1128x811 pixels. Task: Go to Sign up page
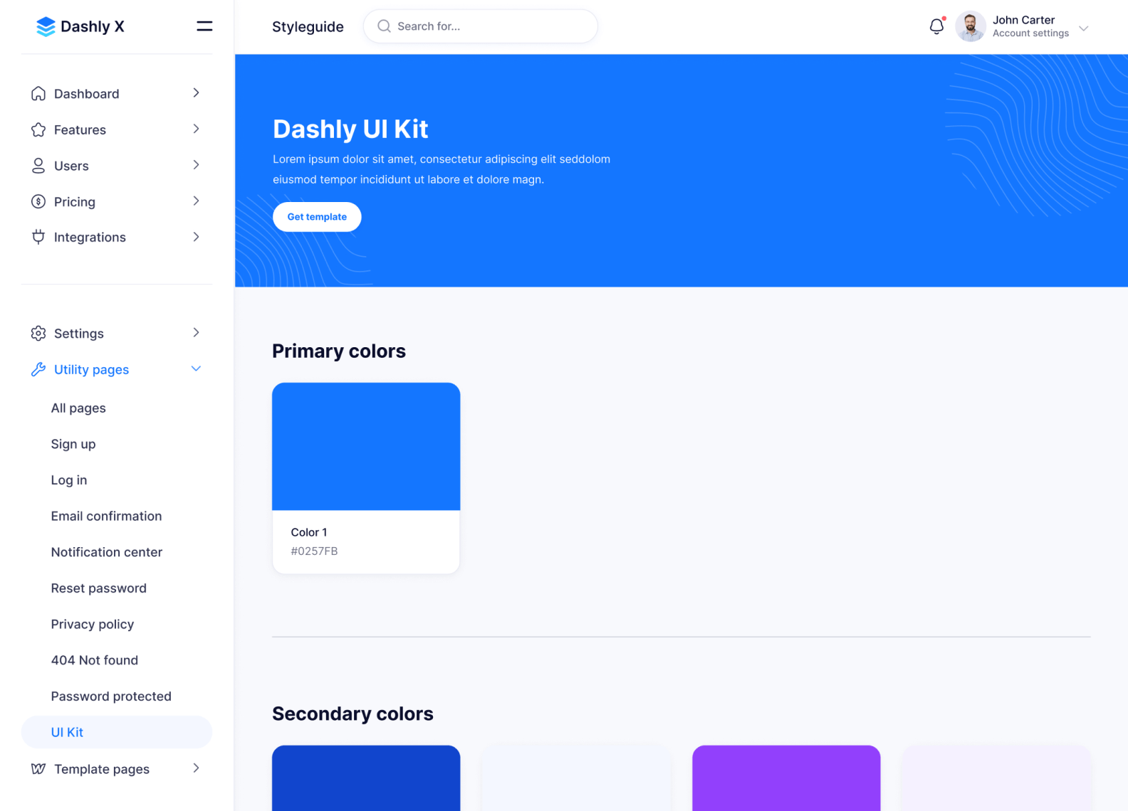click(73, 444)
